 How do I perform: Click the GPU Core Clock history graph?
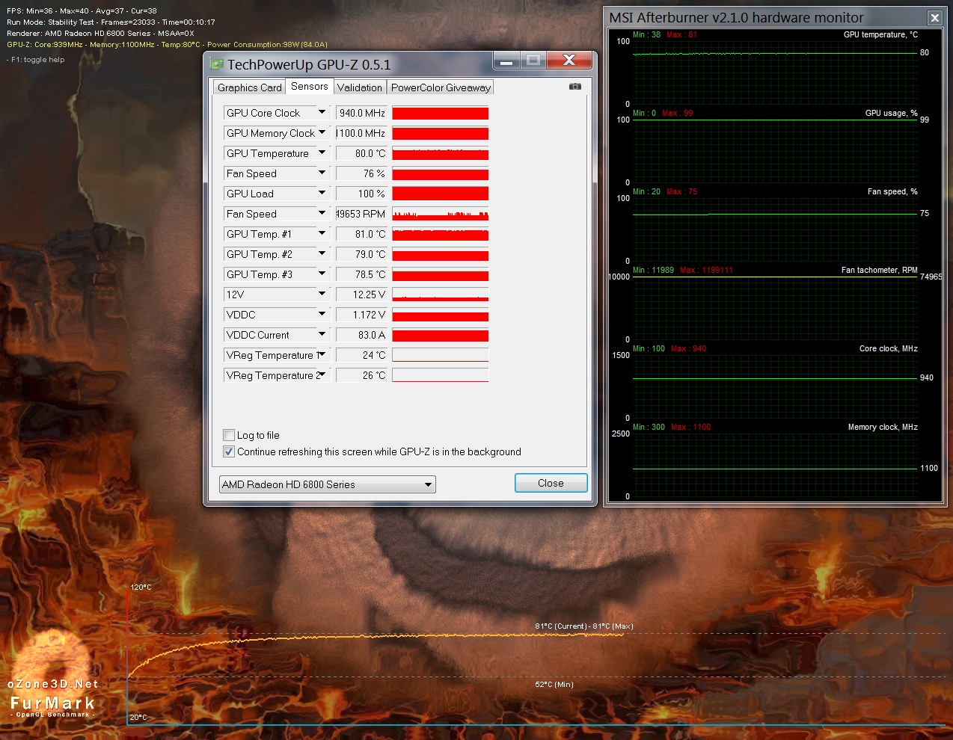[x=440, y=113]
